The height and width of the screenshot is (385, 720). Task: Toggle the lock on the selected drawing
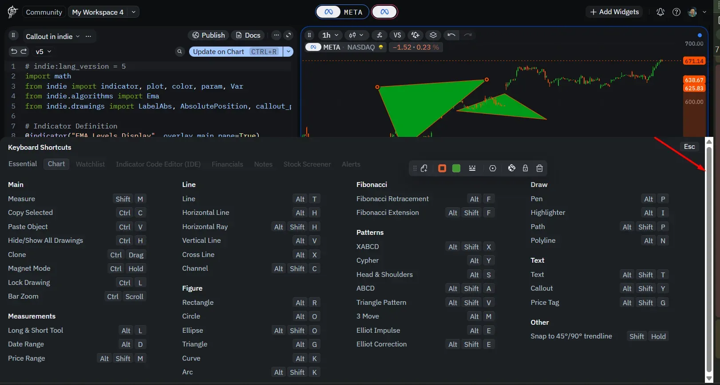tap(525, 168)
